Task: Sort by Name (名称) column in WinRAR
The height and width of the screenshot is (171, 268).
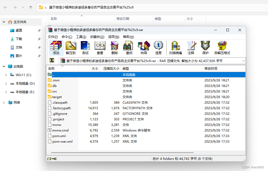Action: (x=62, y=69)
